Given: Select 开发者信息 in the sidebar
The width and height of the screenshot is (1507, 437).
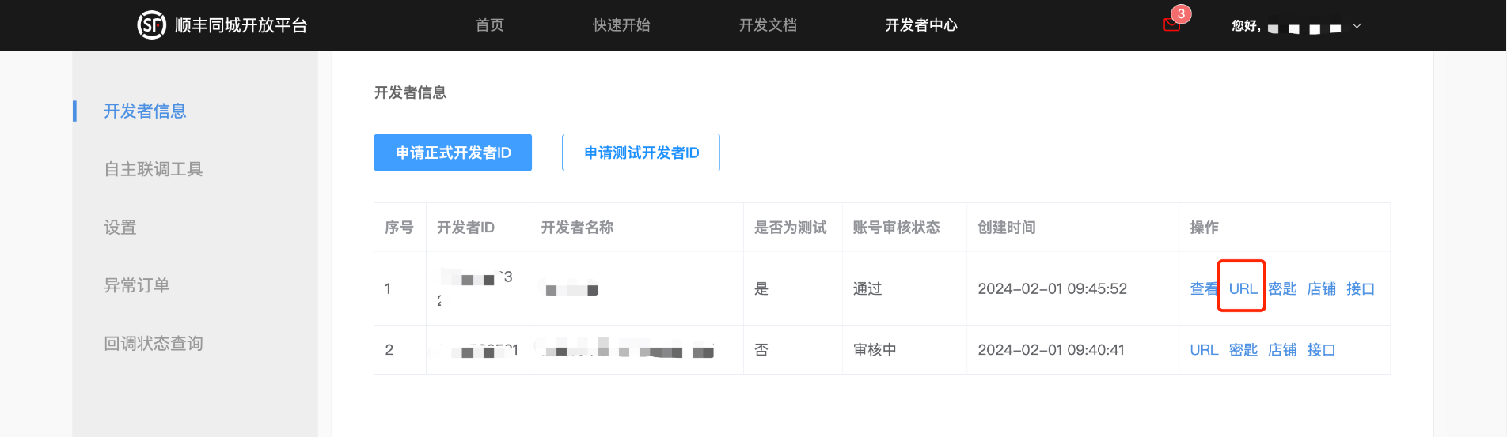Looking at the screenshot, I should (x=145, y=111).
